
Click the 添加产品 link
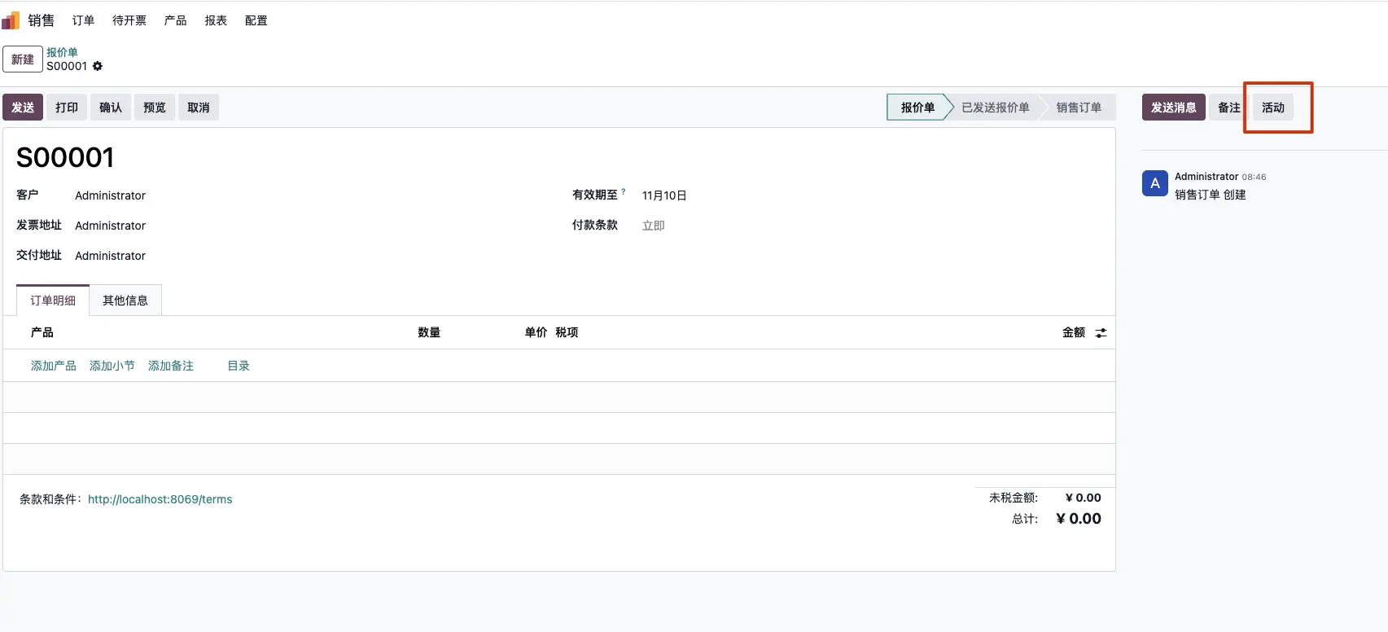(x=54, y=366)
